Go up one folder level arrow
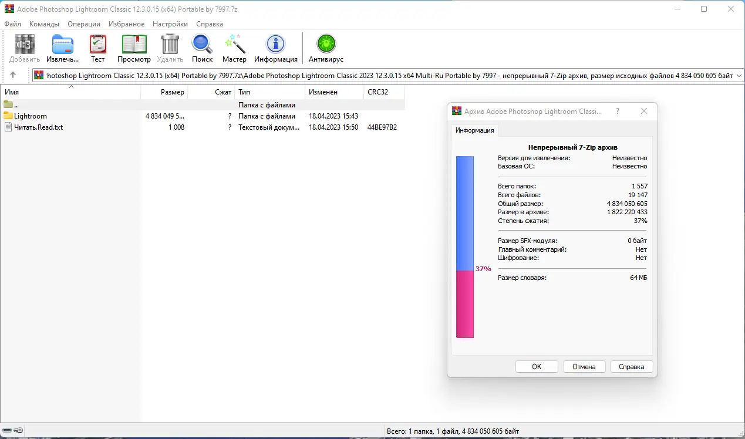The image size is (745, 439). 13,75
